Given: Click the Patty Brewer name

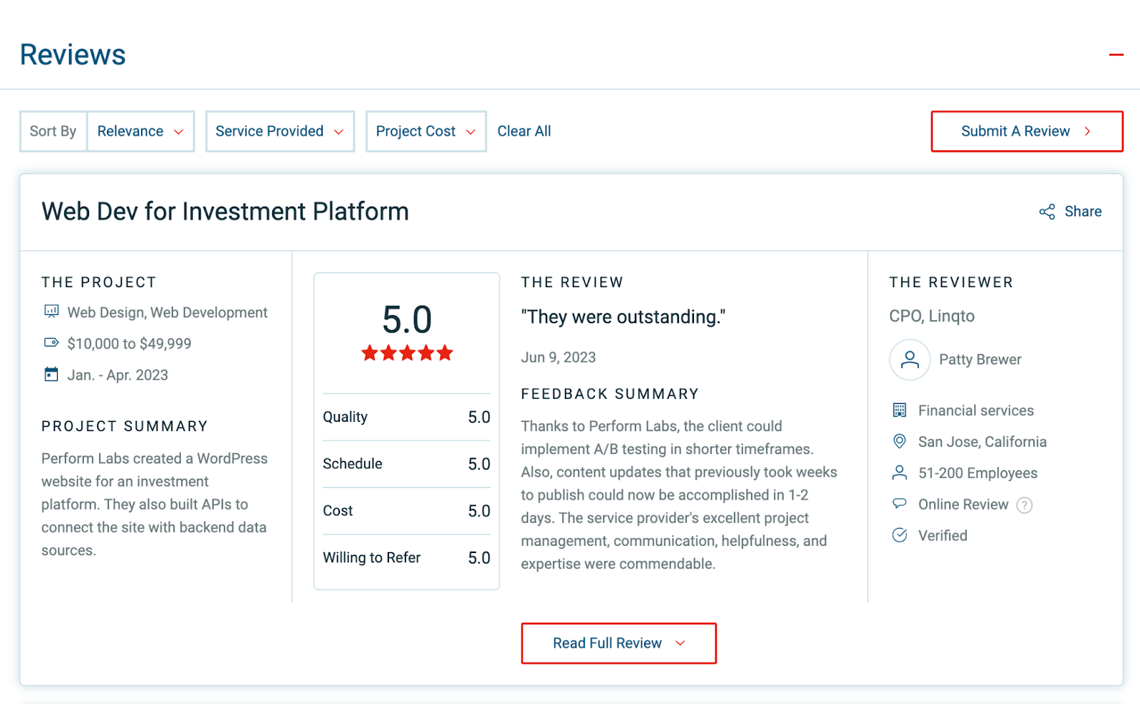Looking at the screenshot, I should click(980, 360).
